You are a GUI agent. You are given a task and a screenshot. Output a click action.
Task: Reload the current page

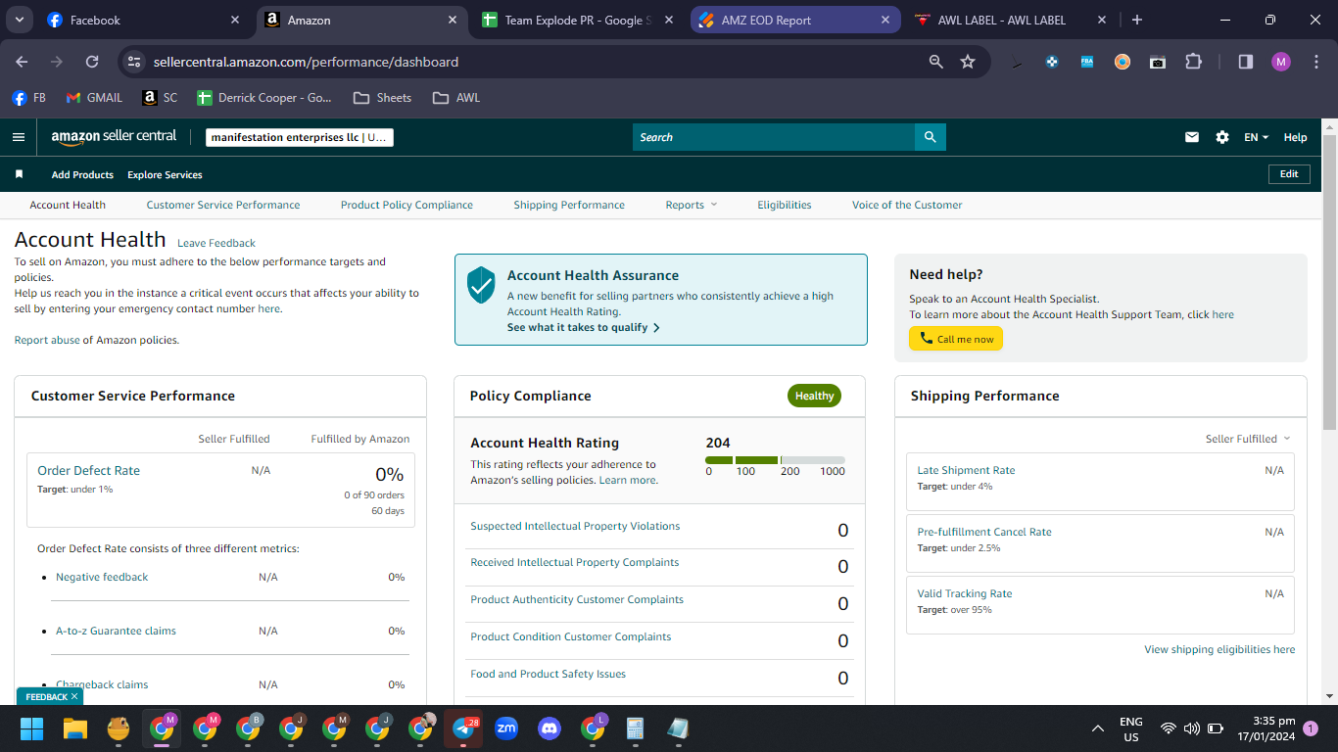(x=92, y=62)
